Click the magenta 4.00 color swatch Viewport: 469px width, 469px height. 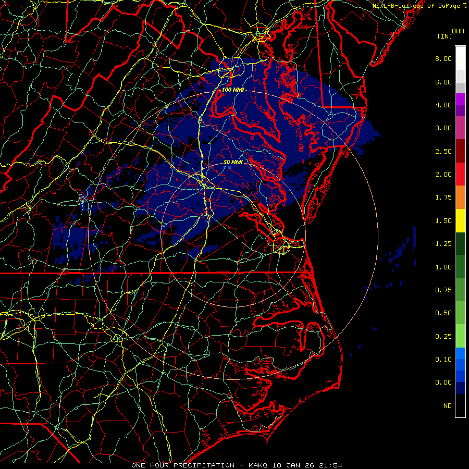460,99
